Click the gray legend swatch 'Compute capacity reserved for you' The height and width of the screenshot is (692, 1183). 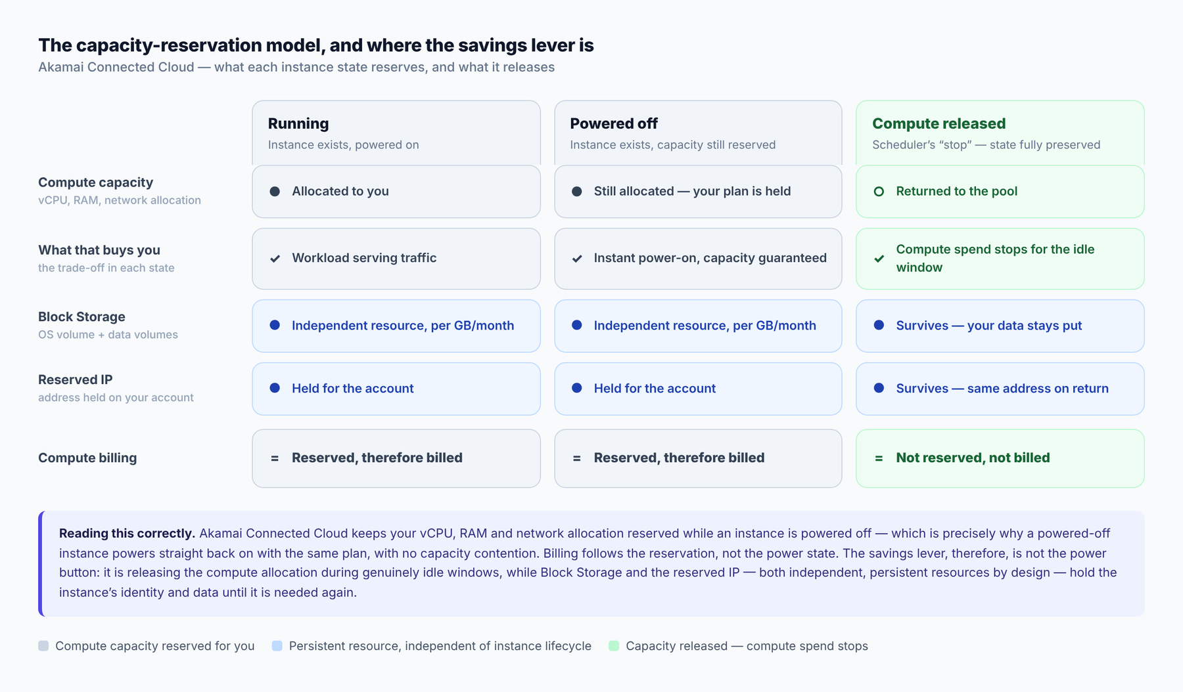coord(43,646)
